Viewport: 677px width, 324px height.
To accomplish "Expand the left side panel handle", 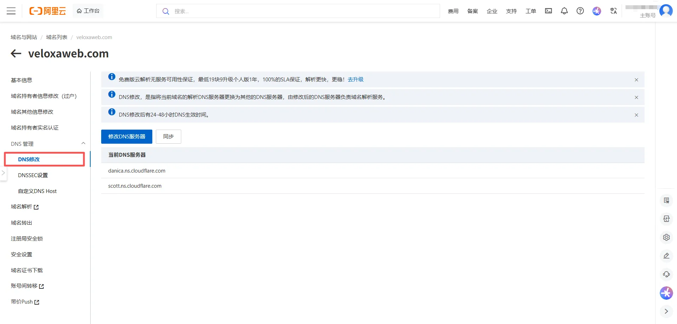I will (x=3, y=173).
